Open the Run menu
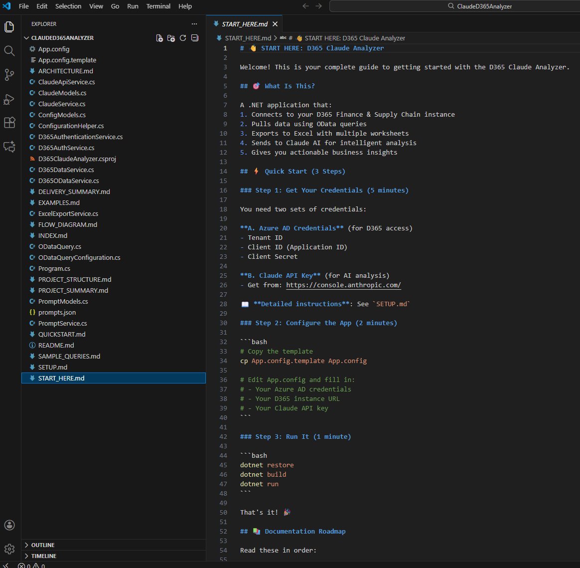This screenshot has height=568, width=580. 133,6
